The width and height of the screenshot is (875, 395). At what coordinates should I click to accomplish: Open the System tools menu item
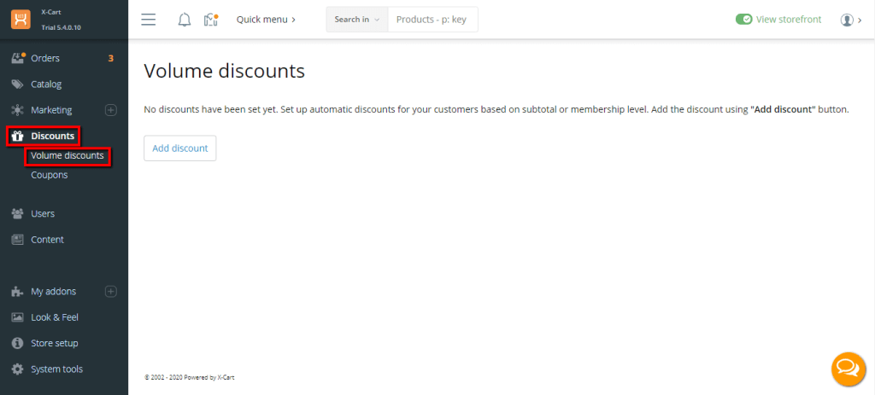coord(56,369)
